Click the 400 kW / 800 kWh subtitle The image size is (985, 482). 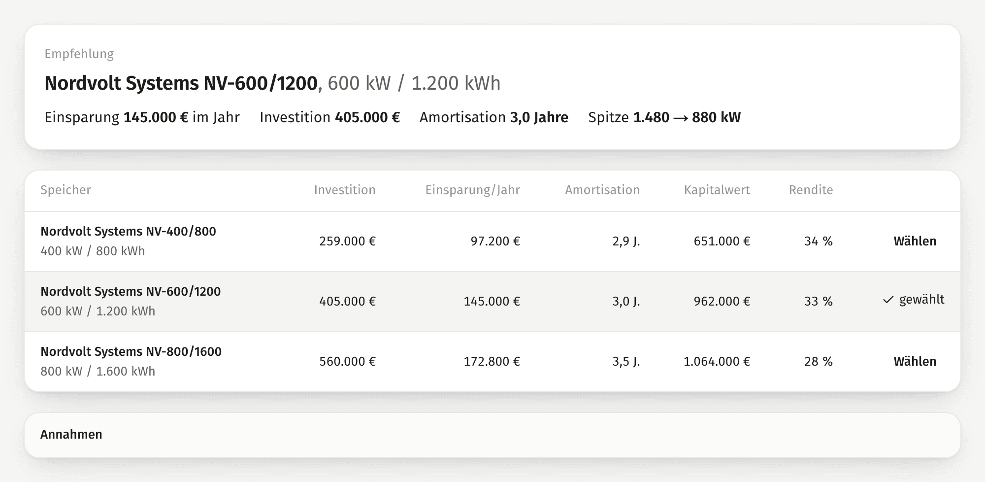tap(93, 251)
